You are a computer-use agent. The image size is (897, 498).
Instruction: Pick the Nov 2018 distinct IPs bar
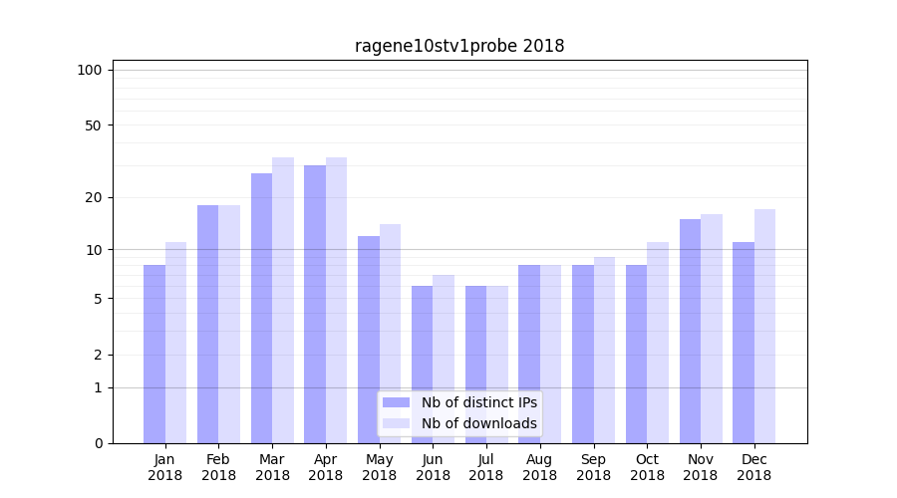coord(690,331)
